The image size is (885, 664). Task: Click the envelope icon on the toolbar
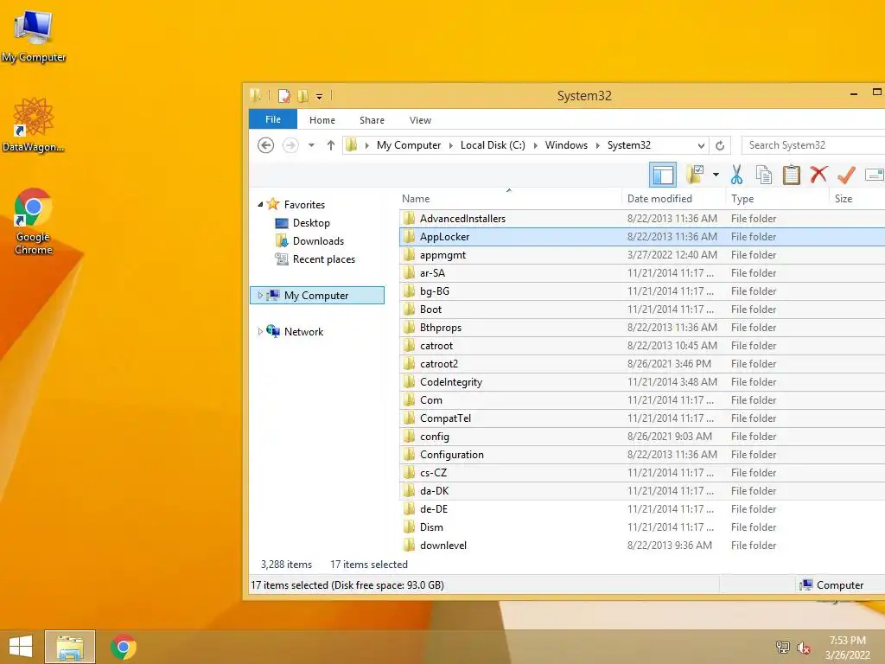point(875,175)
